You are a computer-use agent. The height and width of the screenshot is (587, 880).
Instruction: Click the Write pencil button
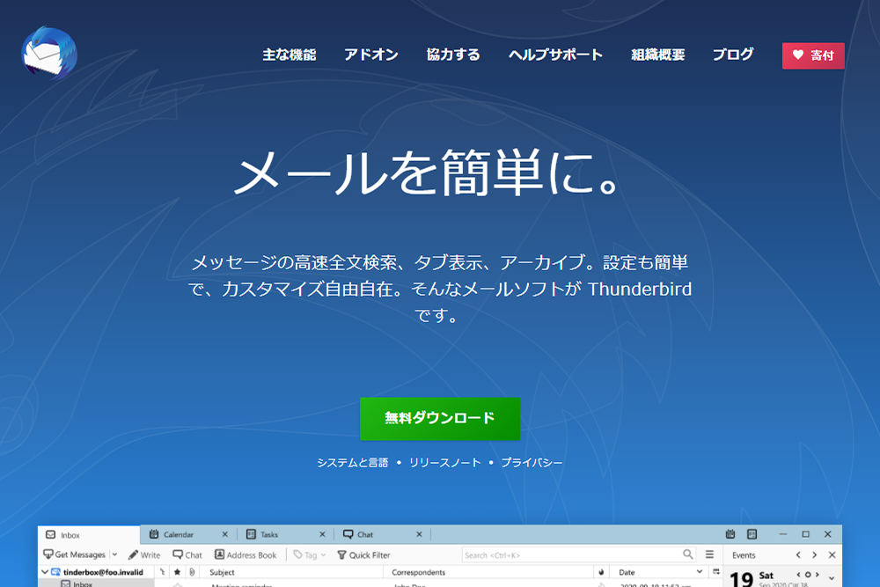(144, 555)
